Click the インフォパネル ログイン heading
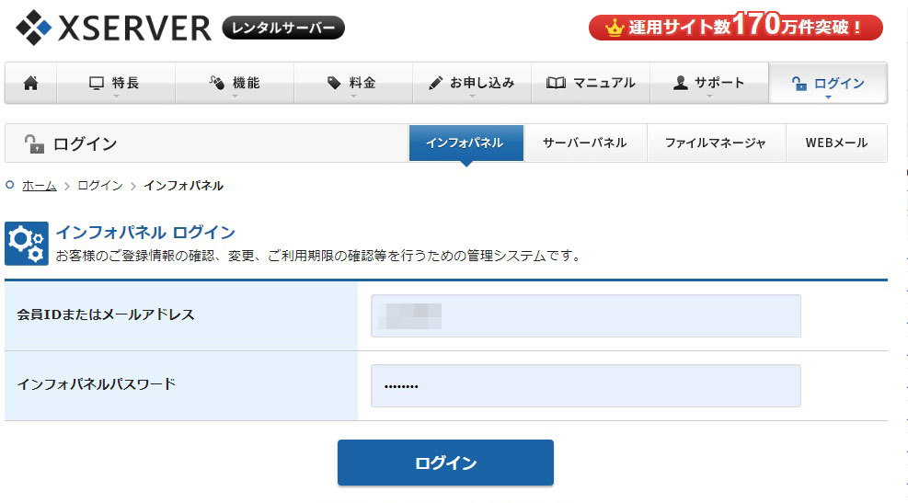908x503 pixels. pyautogui.click(x=146, y=233)
